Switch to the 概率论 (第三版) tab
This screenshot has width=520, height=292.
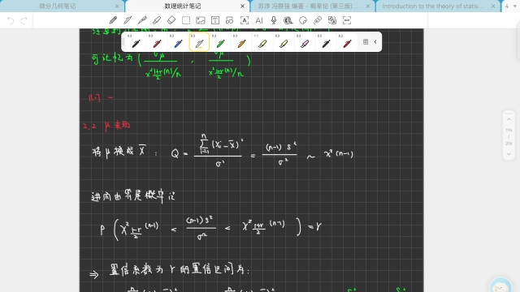[x=309, y=6]
